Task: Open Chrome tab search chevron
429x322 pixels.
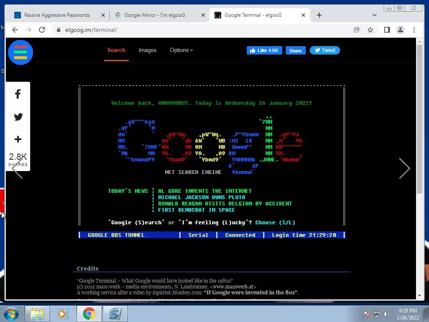Action: tap(374, 15)
